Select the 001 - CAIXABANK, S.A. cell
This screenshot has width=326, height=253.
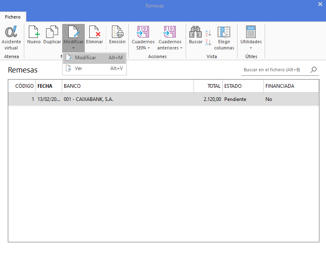pyautogui.click(x=128, y=99)
